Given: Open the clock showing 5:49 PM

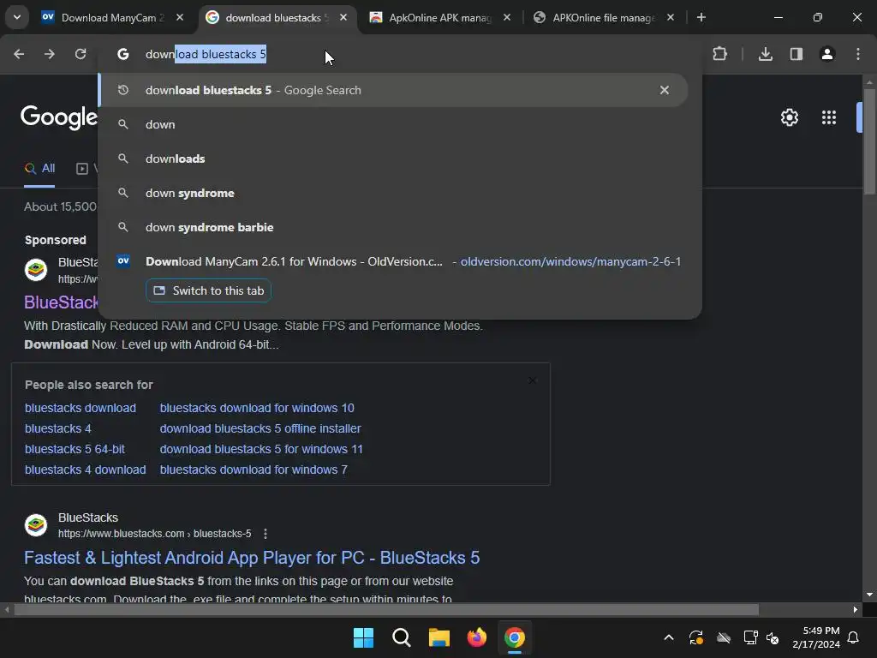Looking at the screenshot, I should [x=816, y=637].
